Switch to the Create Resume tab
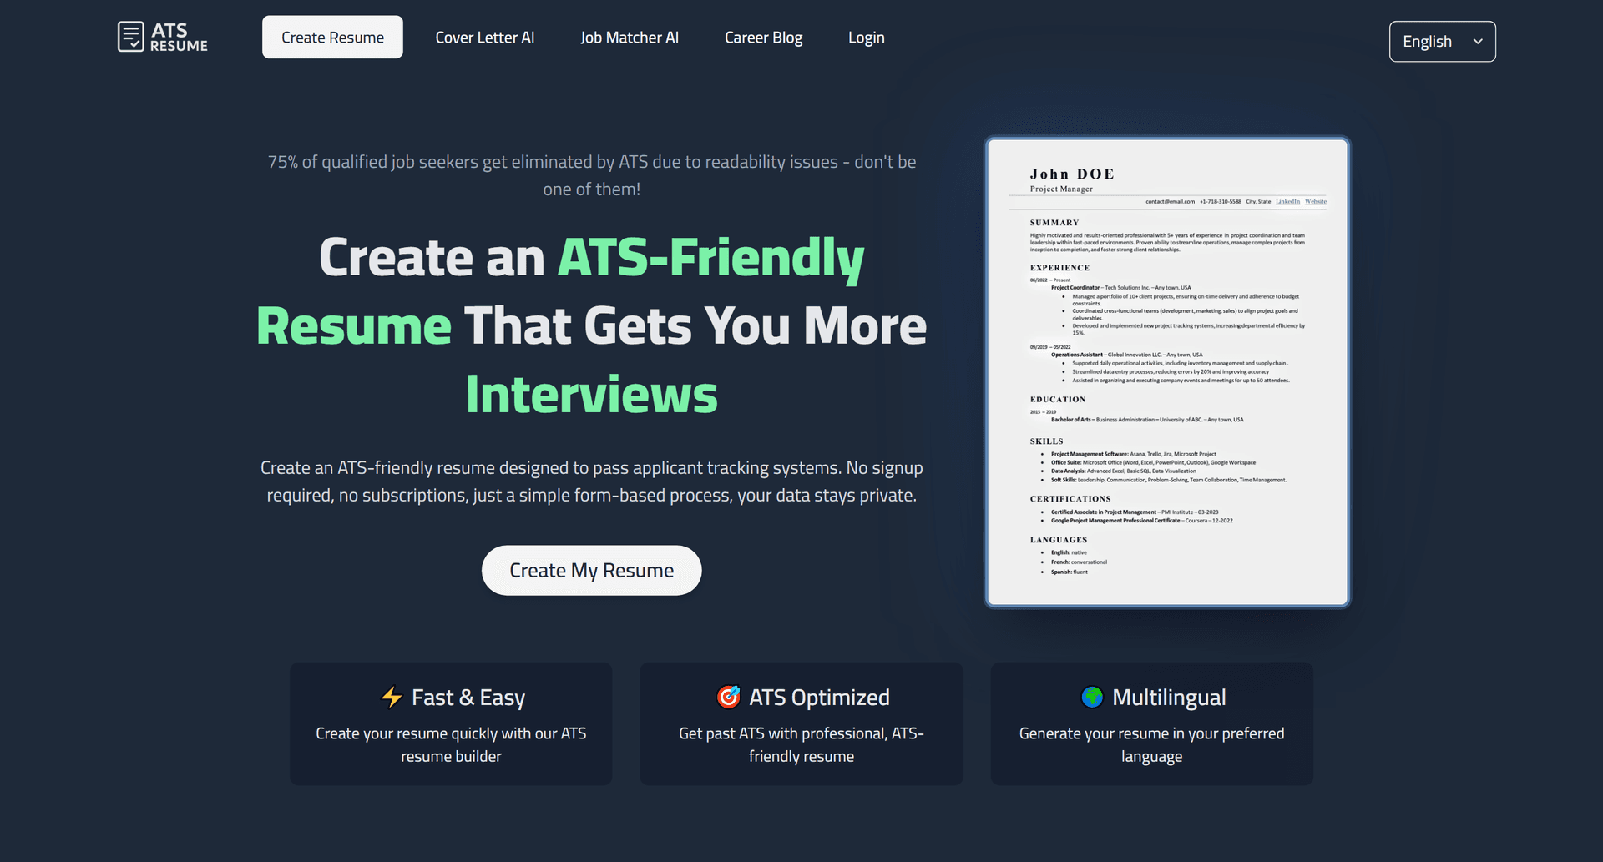Screen dimensions: 1603x862 coord(331,37)
